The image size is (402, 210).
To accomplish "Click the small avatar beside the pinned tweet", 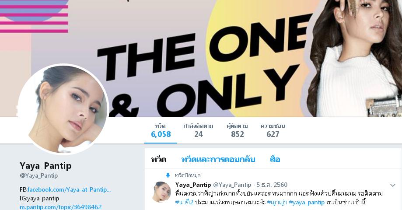I will [x=161, y=192].
